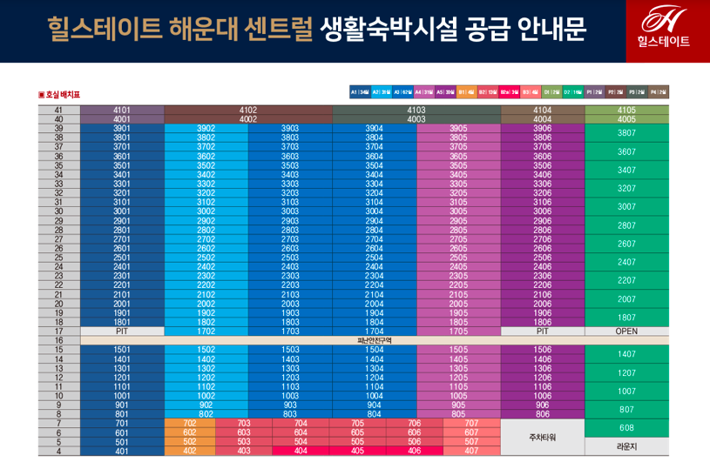
Task: Click unit 2105 cell
Action: tap(459, 295)
